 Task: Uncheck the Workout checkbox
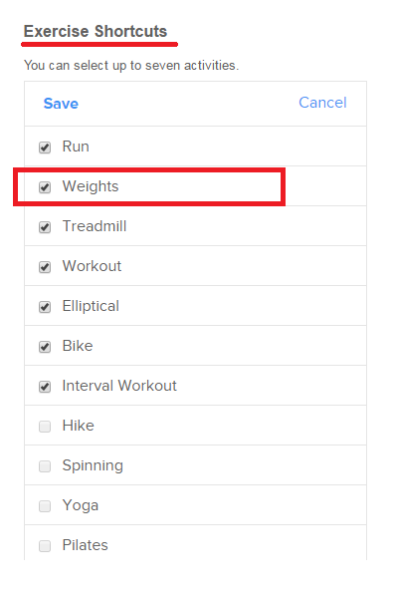click(x=45, y=267)
